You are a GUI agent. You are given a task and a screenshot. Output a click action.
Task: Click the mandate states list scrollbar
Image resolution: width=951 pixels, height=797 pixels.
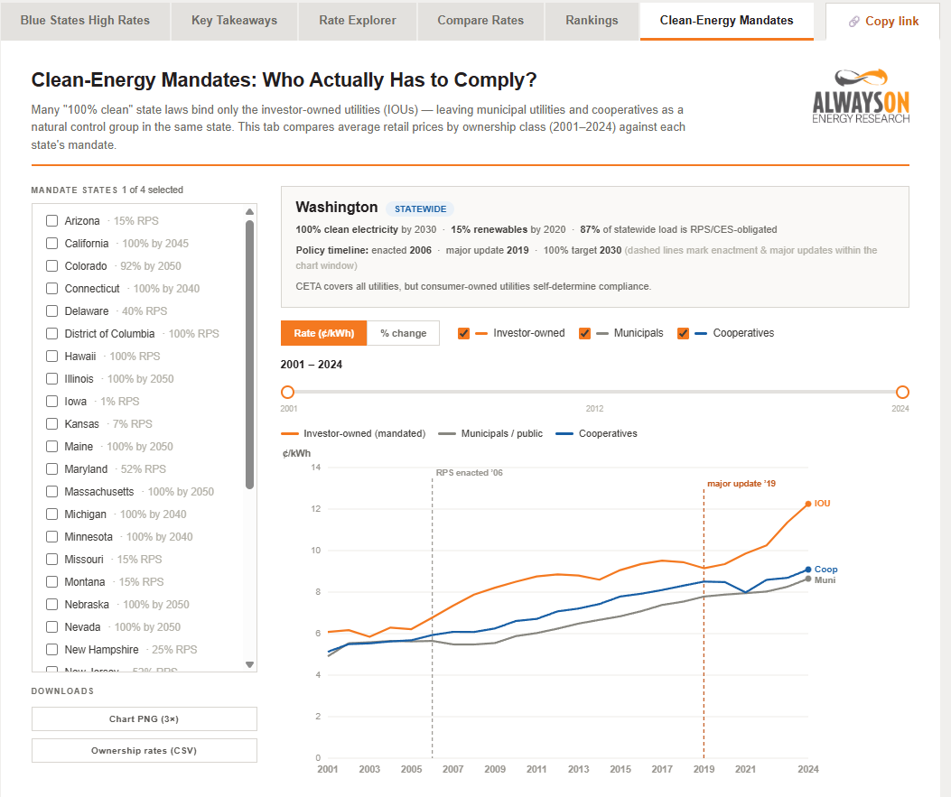coord(249,355)
